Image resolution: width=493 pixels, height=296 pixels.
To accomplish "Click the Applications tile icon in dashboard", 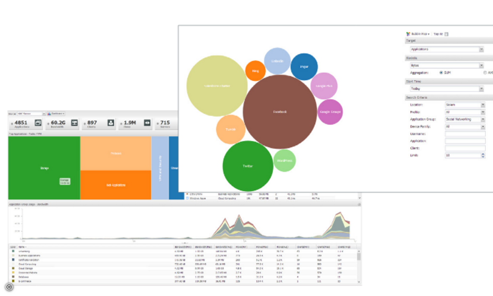I will 38,123.
